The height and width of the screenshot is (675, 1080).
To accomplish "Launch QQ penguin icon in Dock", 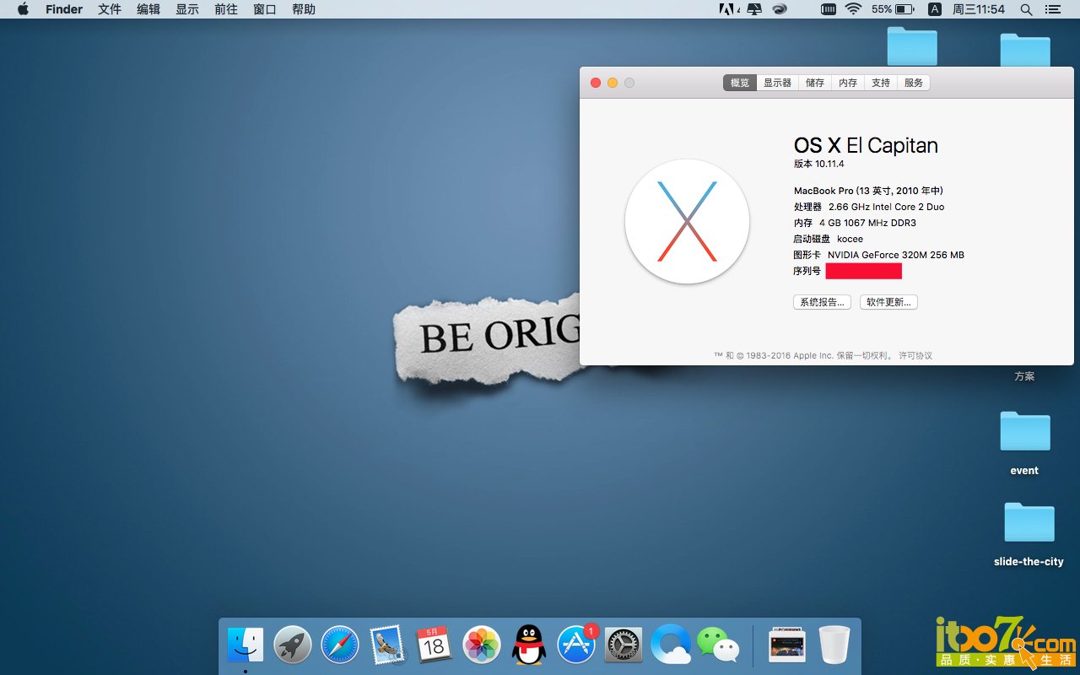I will [529, 645].
